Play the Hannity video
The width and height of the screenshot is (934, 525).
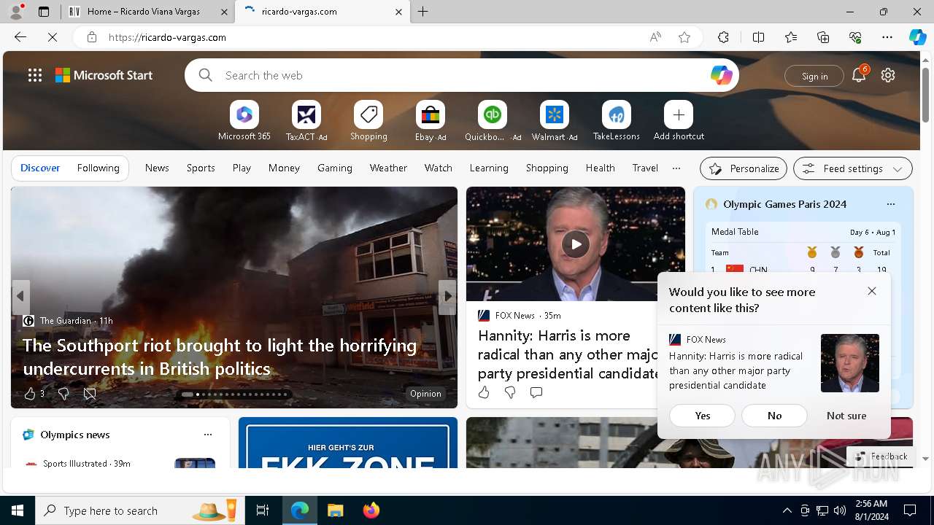pyautogui.click(x=576, y=244)
